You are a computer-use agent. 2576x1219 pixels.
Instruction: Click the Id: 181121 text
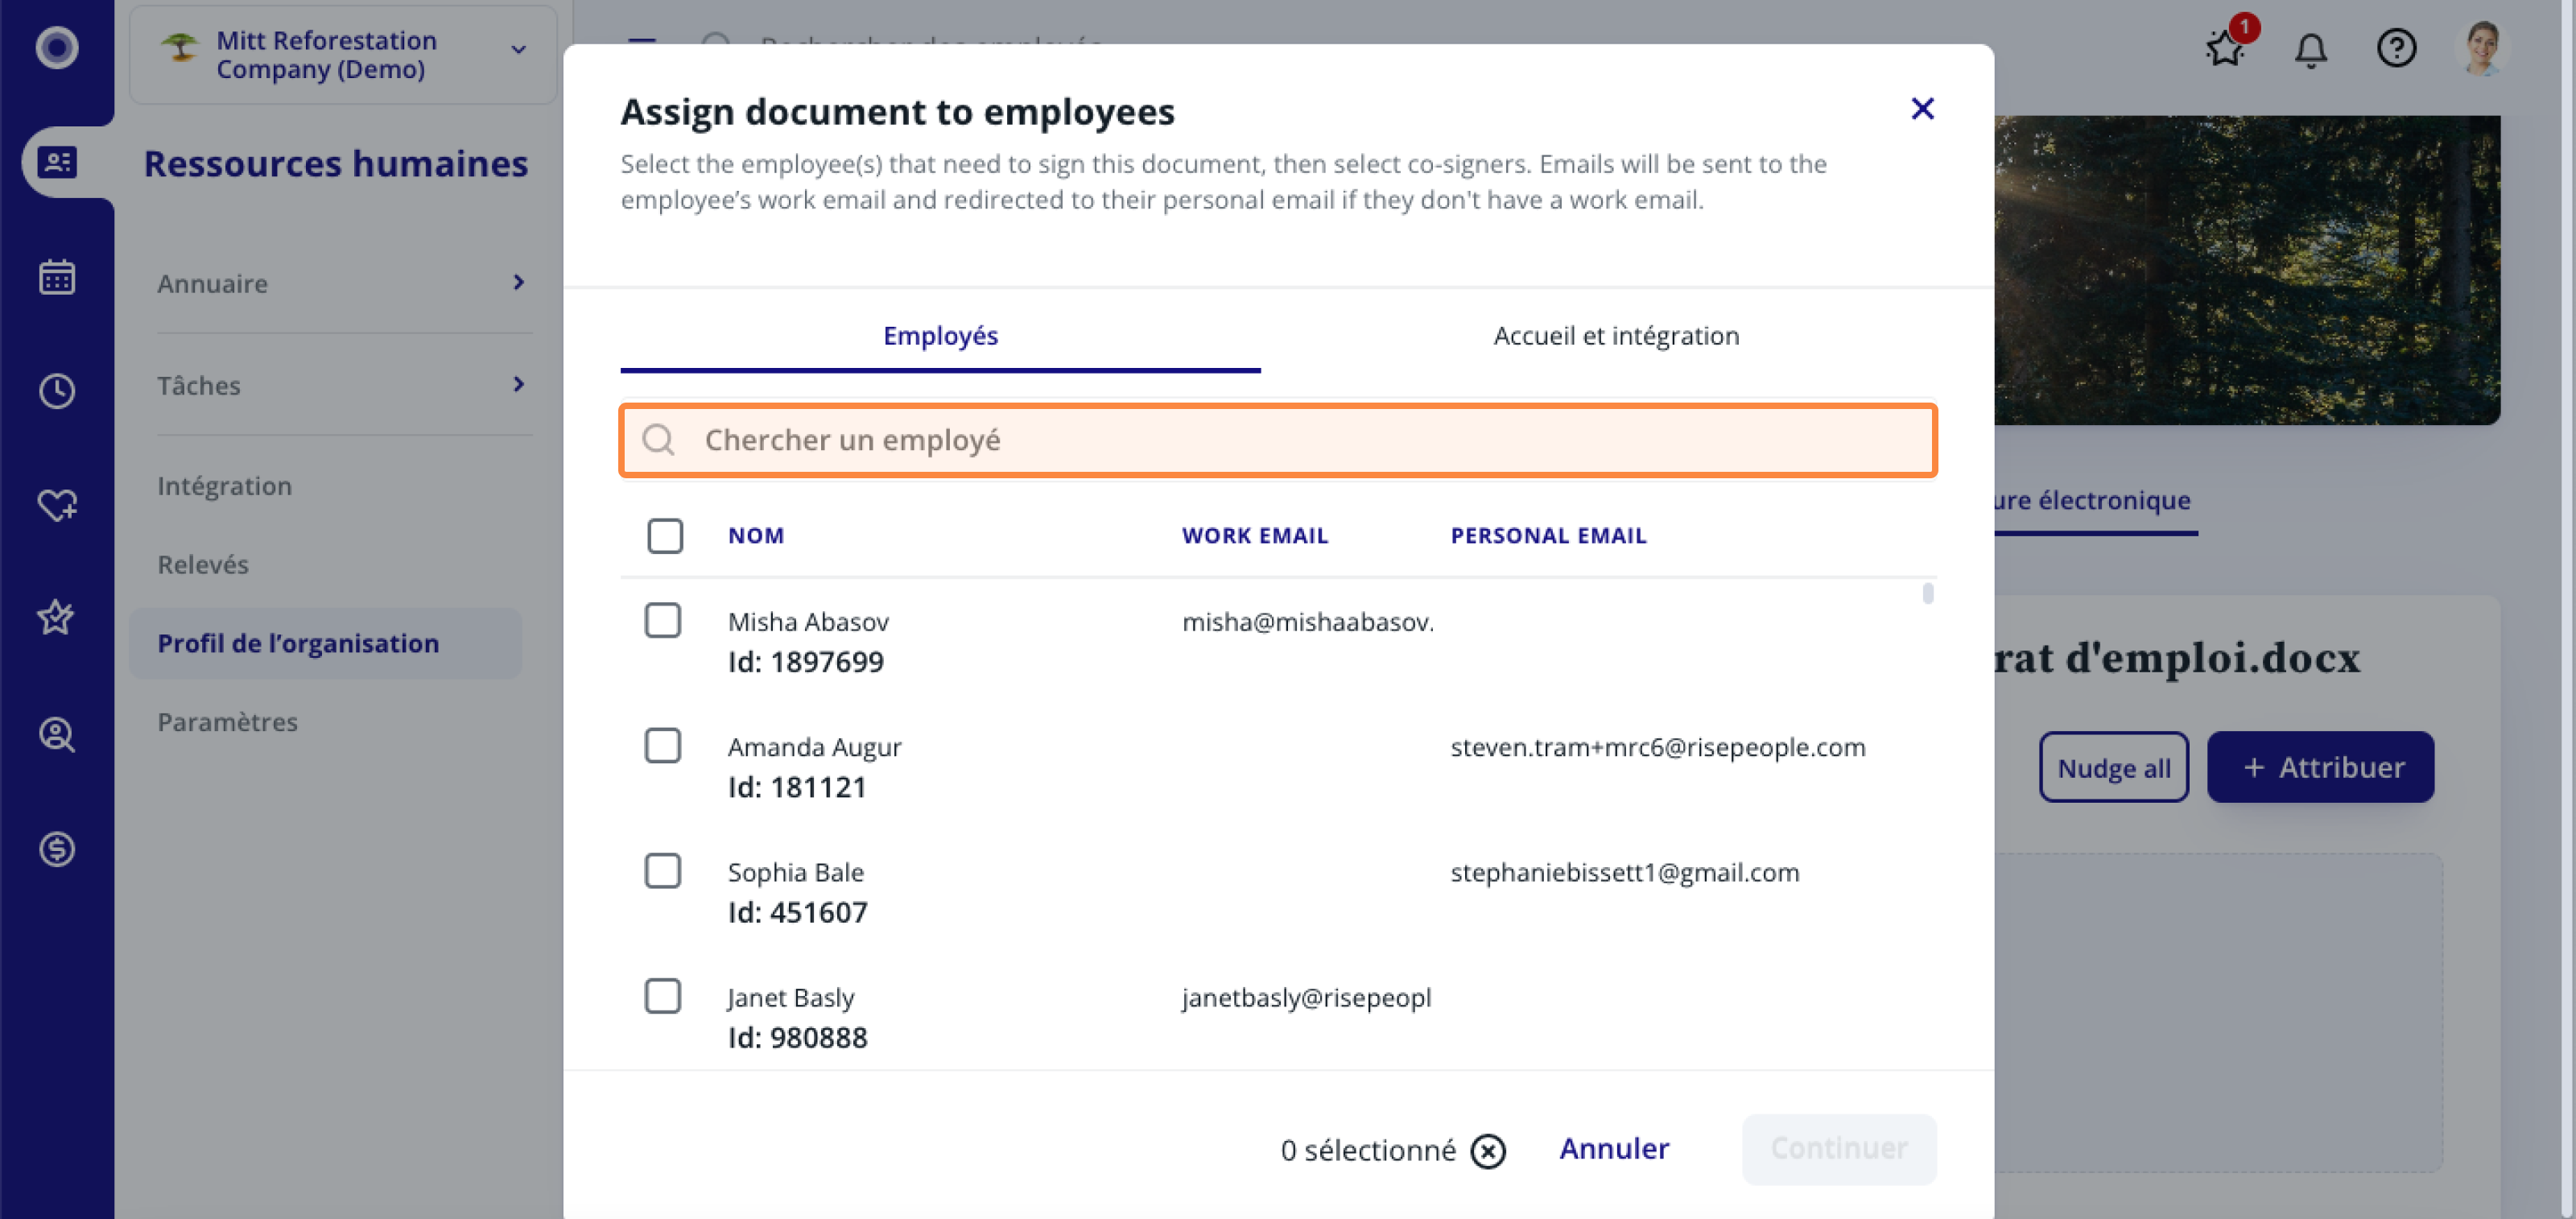[797, 787]
